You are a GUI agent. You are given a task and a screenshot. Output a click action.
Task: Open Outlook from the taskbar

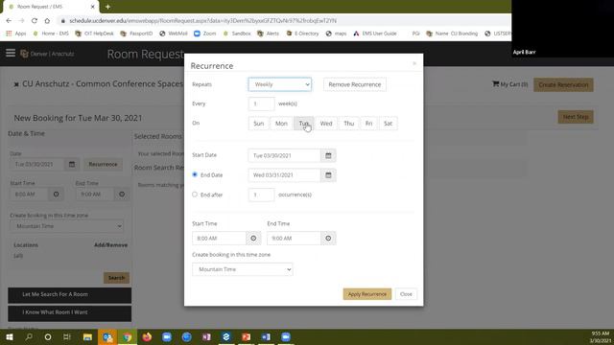coord(107,336)
